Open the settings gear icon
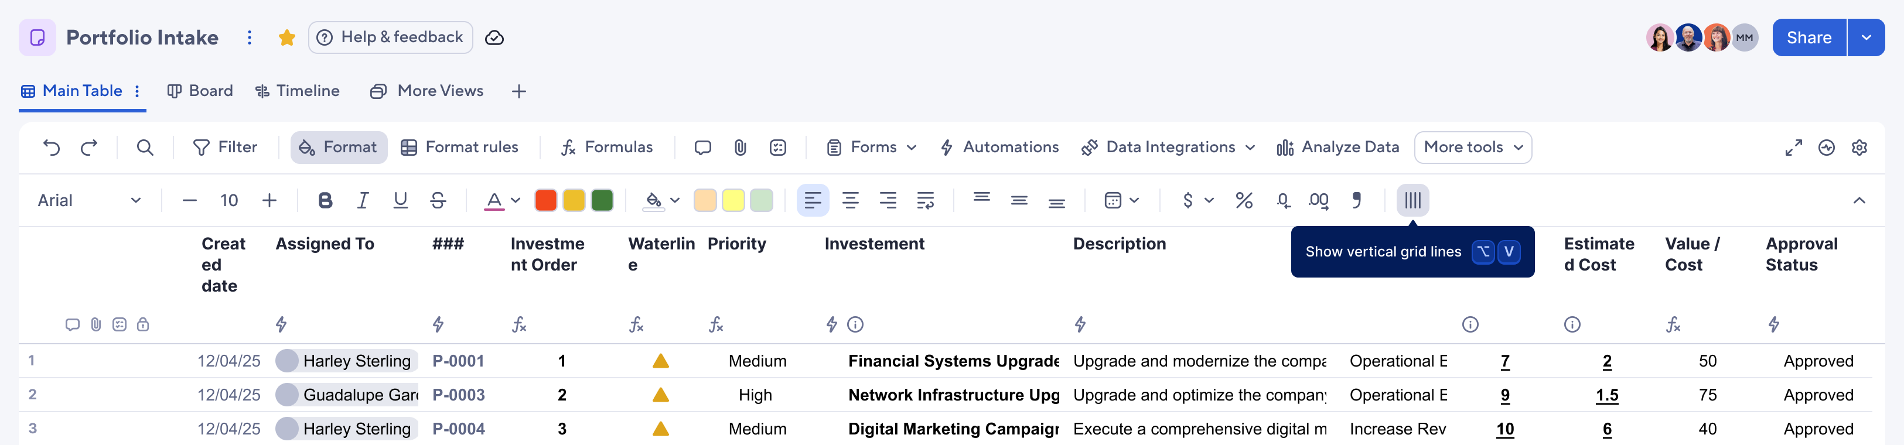This screenshot has width=1904, height=445. (1859, 148)
